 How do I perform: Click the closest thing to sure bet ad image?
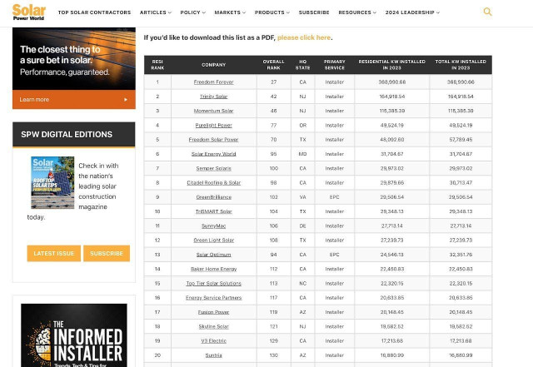[74, 59]
